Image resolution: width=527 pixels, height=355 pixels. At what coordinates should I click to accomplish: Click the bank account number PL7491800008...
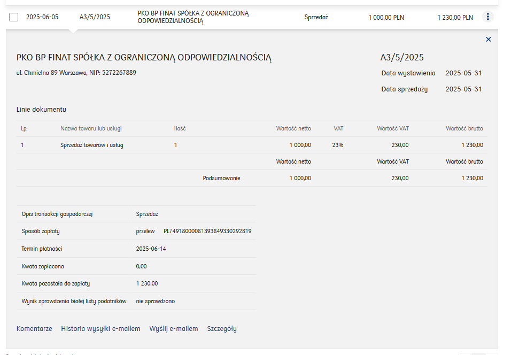coord(207,231)
